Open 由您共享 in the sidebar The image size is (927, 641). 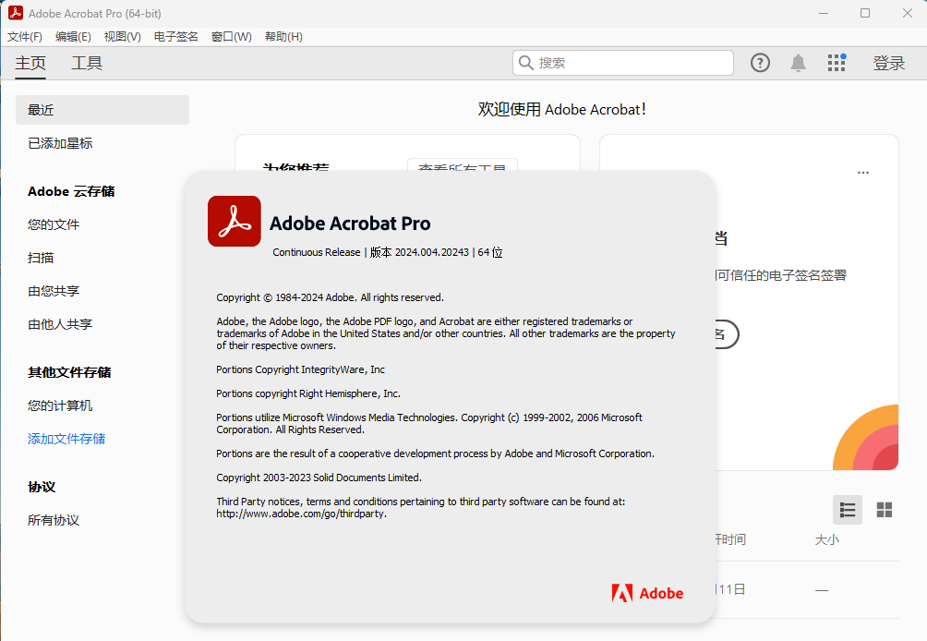54,291
